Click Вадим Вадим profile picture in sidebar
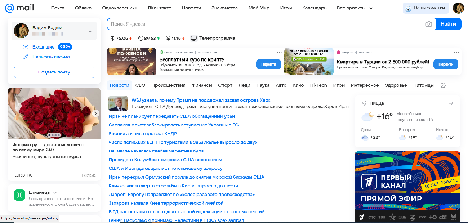 [21, 31]
